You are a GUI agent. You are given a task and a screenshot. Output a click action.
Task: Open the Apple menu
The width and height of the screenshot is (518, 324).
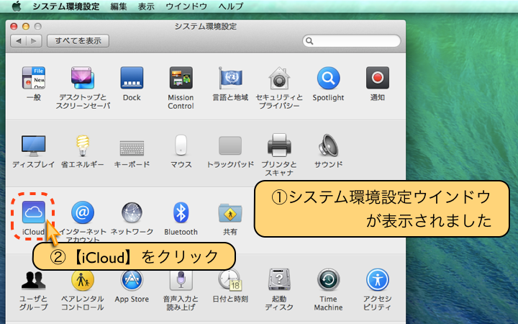point(17,6)
